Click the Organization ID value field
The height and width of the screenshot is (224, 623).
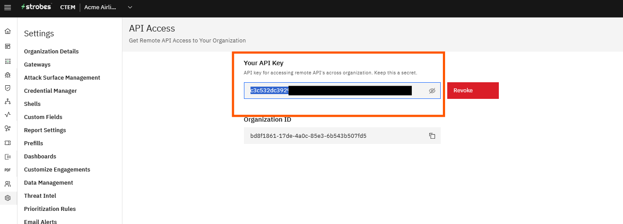[342, 136]
